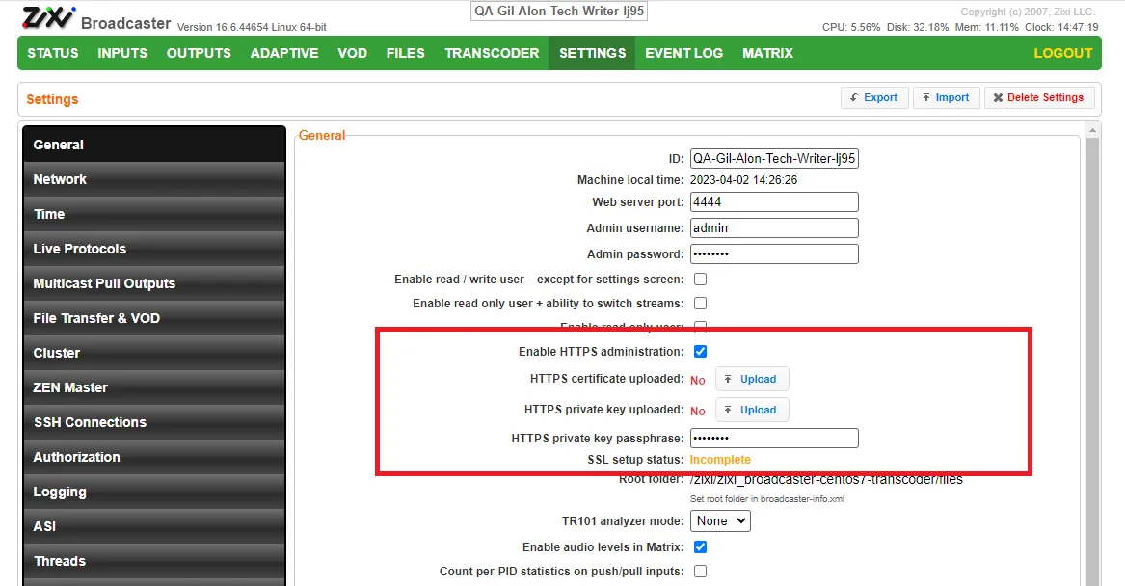The image size is (1125, 586).
Task: Open Cluster settings section
Action: (x=154, y=353)
